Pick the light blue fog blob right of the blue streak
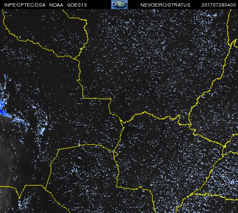The height and width of the screenshot is (213, 238). coord(42,131)
